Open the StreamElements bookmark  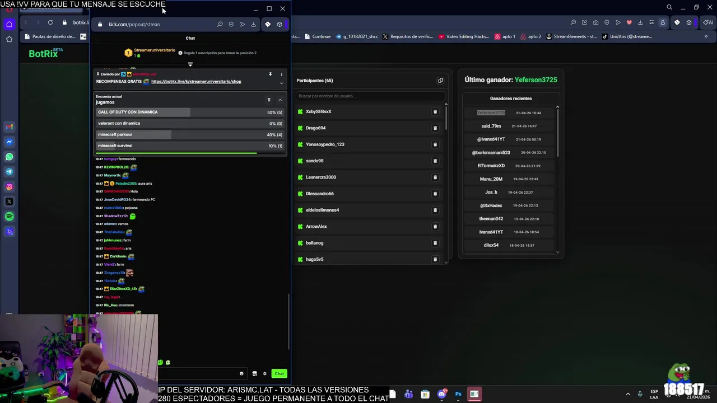coord(571,36)
